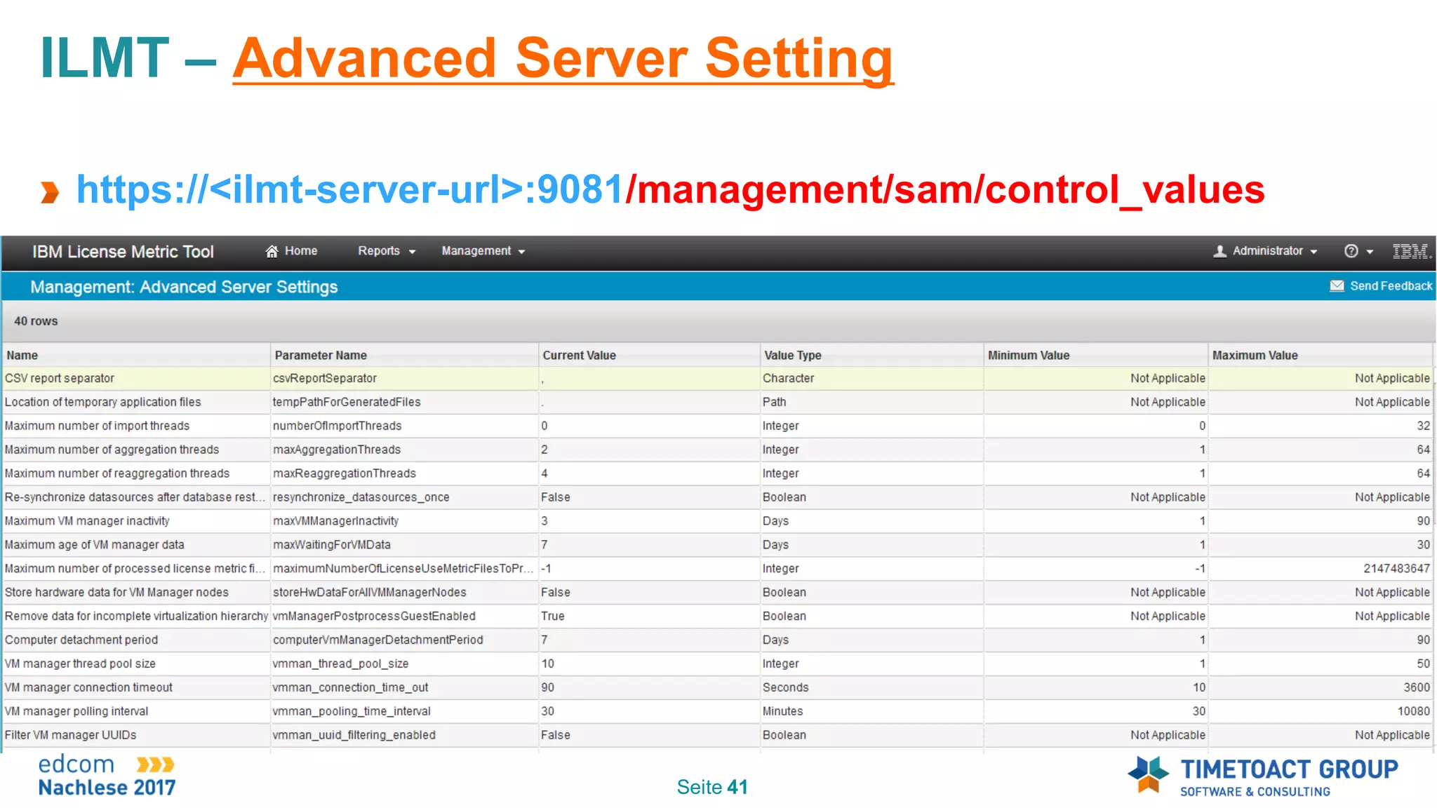Screen dimensions: 1437x808
Task: Click parameter storeHwDataForAllVMManagerNodes
Action: [x=370, y=593]
